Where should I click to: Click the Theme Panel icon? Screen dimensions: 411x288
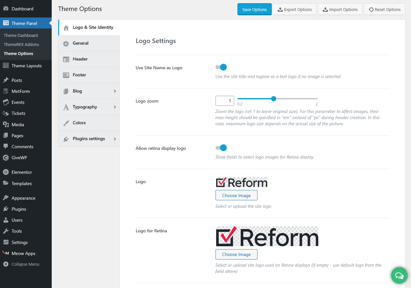(x=6, y=23)
